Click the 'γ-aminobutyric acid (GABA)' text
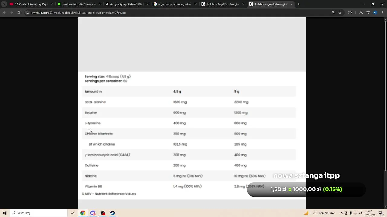 click(x=107, y=155)
